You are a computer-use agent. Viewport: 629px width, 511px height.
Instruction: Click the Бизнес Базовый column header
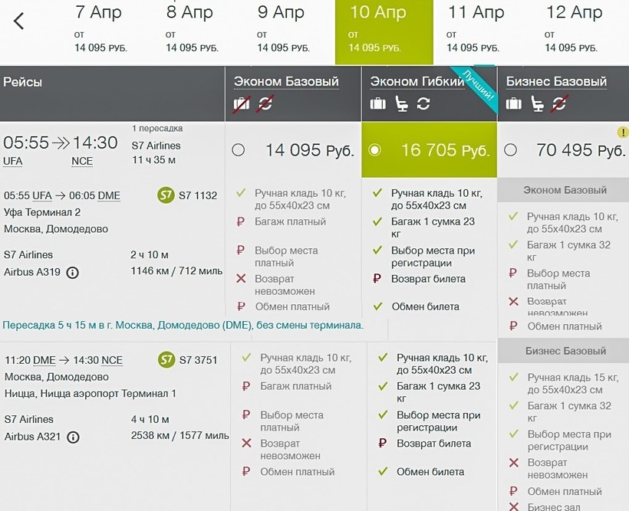[556, 81]
